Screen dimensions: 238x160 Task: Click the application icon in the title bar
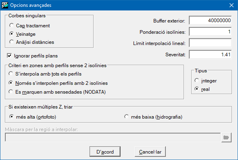click(5, 5)
